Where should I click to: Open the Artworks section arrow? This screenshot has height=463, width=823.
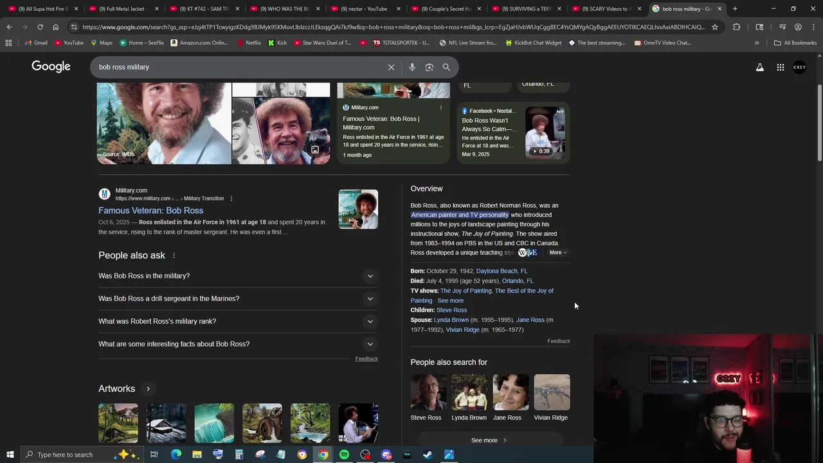pyautogui.click(x=148, y=388)
